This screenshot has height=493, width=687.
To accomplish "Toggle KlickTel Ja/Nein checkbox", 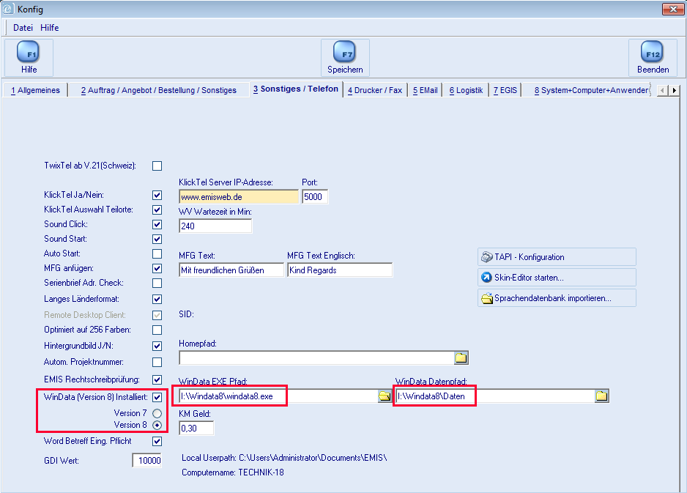I will pyautogui.click(x=157, y=195).
